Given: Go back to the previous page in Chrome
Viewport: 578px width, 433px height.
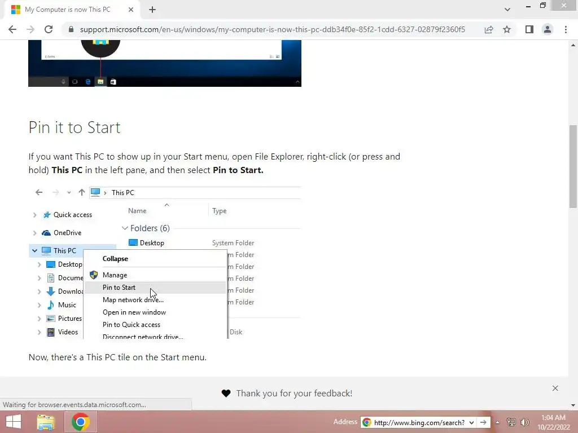Looking at the screenshot, I should 12,29.
